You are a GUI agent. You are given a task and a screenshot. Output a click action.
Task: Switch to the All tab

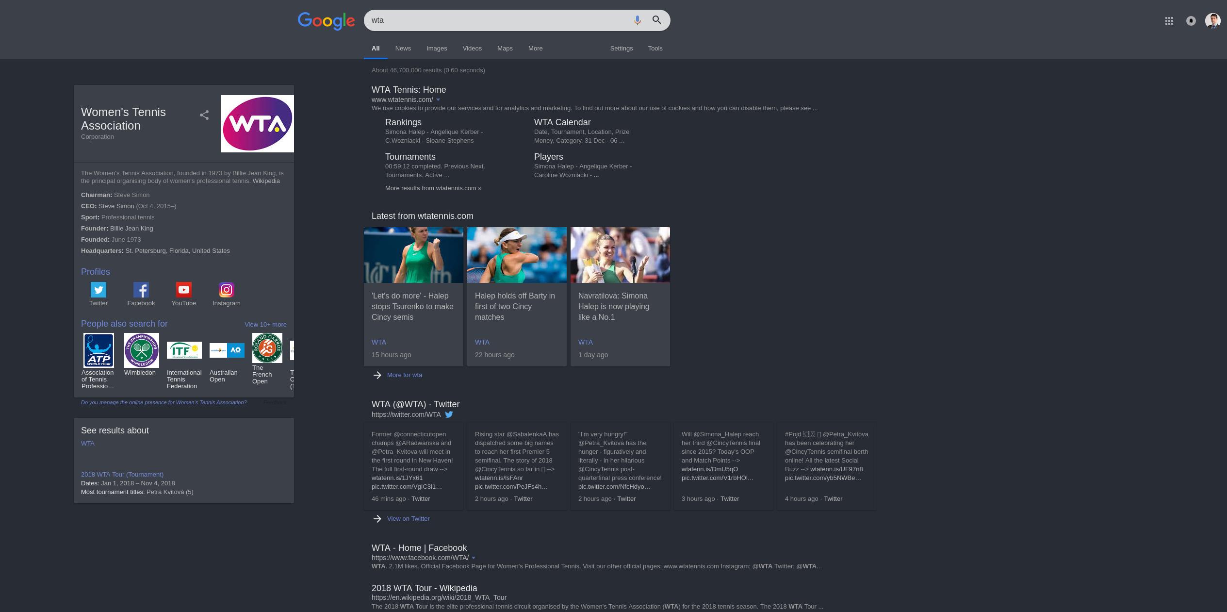[x=376, y=49]
